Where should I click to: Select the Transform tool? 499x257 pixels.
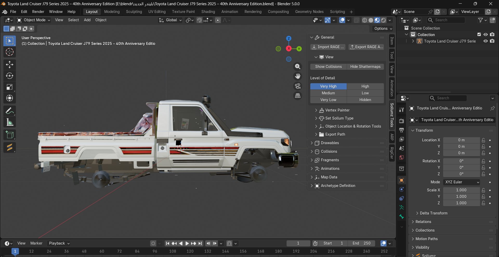(x=10, y=98)
